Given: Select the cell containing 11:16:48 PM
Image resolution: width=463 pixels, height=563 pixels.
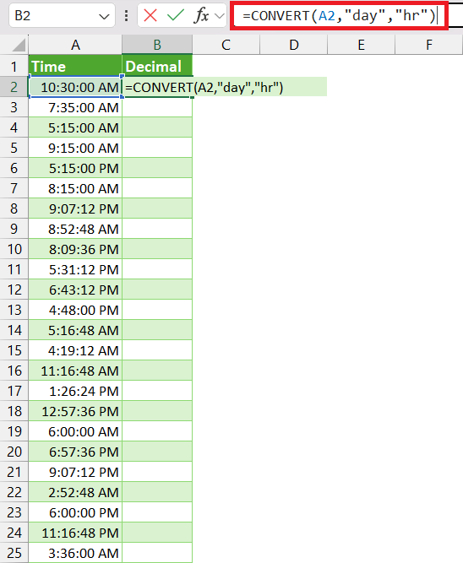Looking at the screenshot, I should 75,533.
